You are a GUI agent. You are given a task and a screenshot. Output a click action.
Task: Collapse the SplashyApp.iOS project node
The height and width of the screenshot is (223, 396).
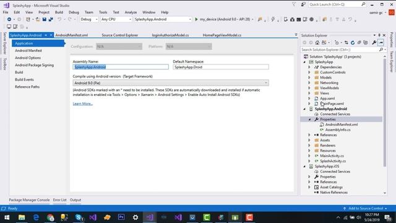(304, 167)
